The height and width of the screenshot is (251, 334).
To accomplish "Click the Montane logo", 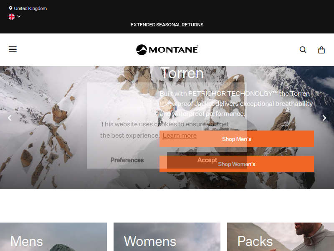I will tap(167, 50).
